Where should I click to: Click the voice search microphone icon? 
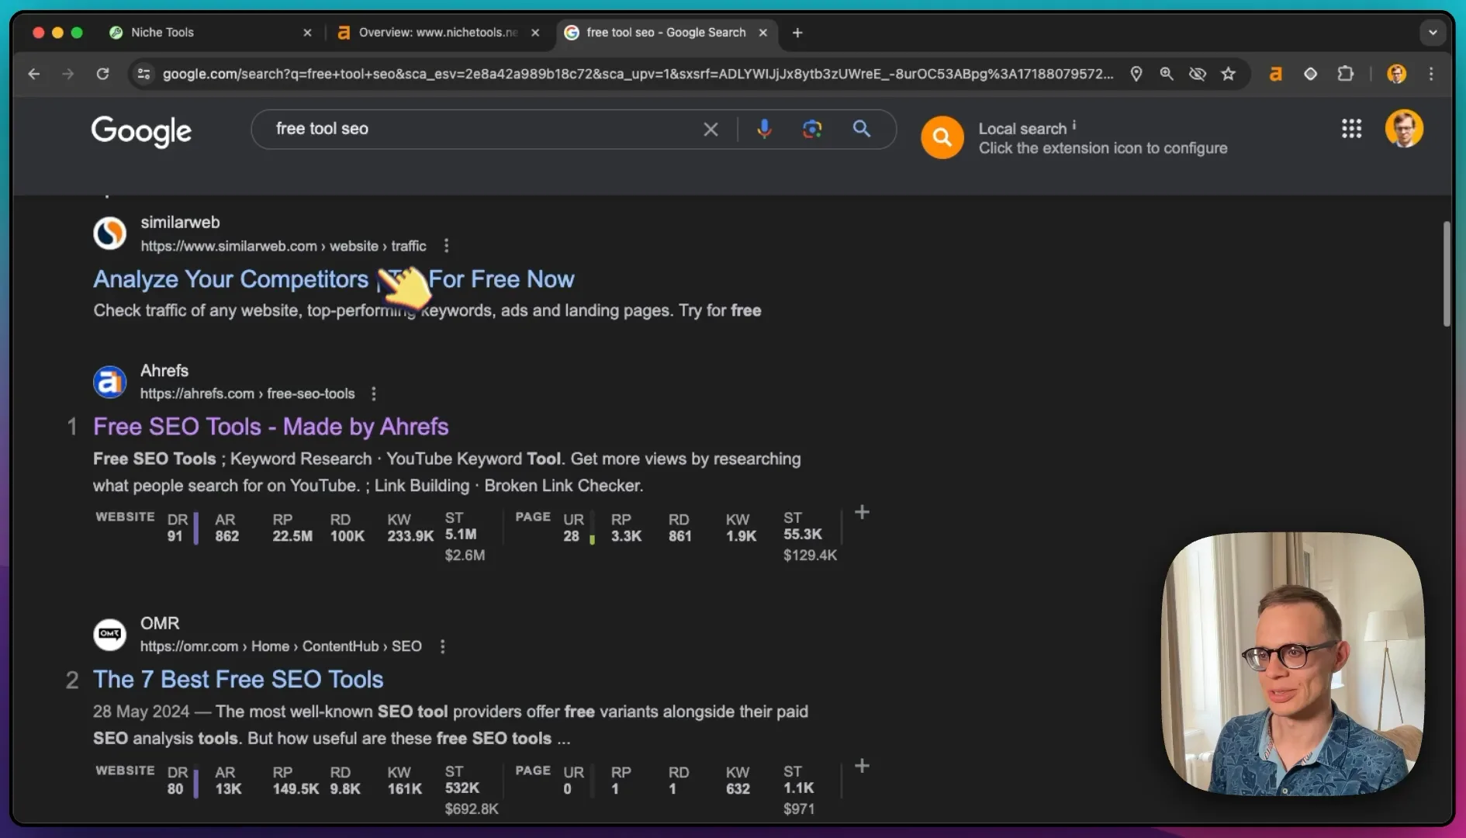coord(764,129)
